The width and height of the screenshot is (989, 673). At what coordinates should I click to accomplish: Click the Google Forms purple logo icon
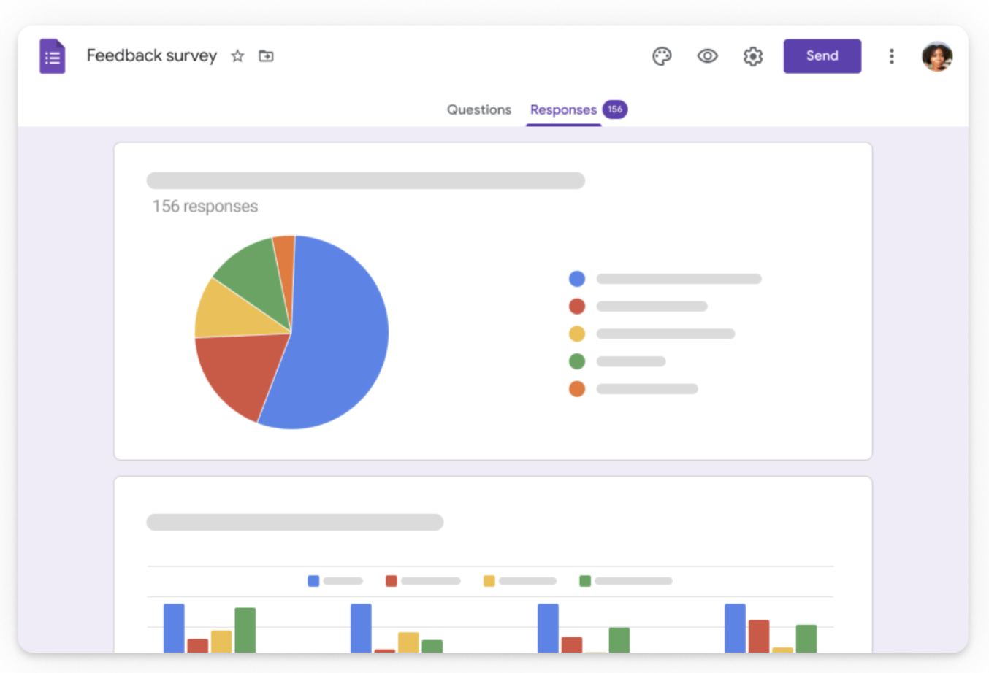(x=52, y=56)
